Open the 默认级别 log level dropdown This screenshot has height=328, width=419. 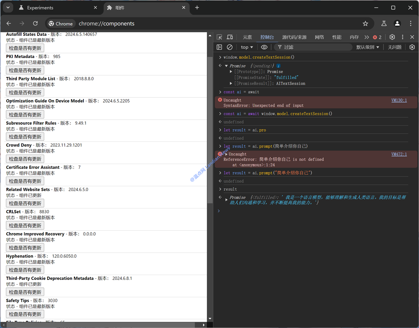368,47
